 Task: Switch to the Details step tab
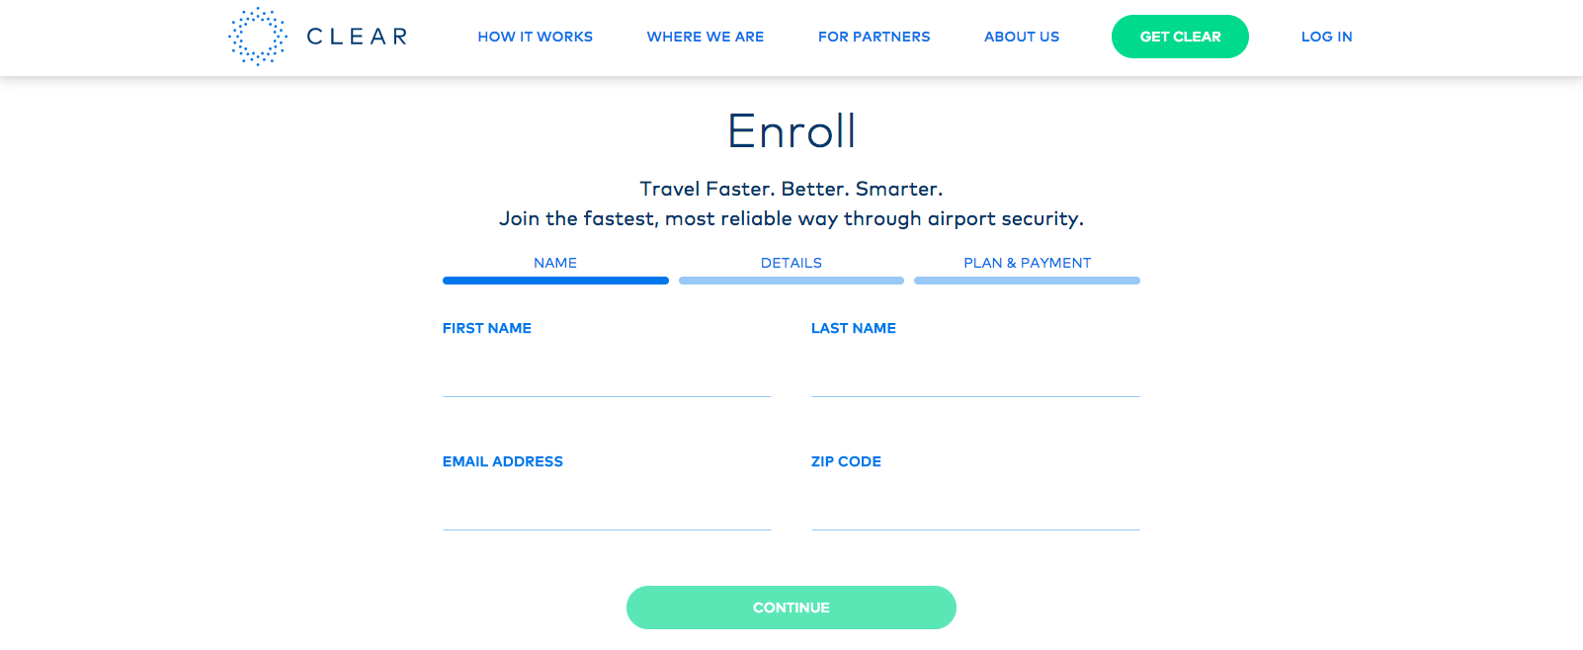click(x=791, y=263)
